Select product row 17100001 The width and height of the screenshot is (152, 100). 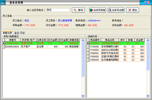[x=117, y=43]
